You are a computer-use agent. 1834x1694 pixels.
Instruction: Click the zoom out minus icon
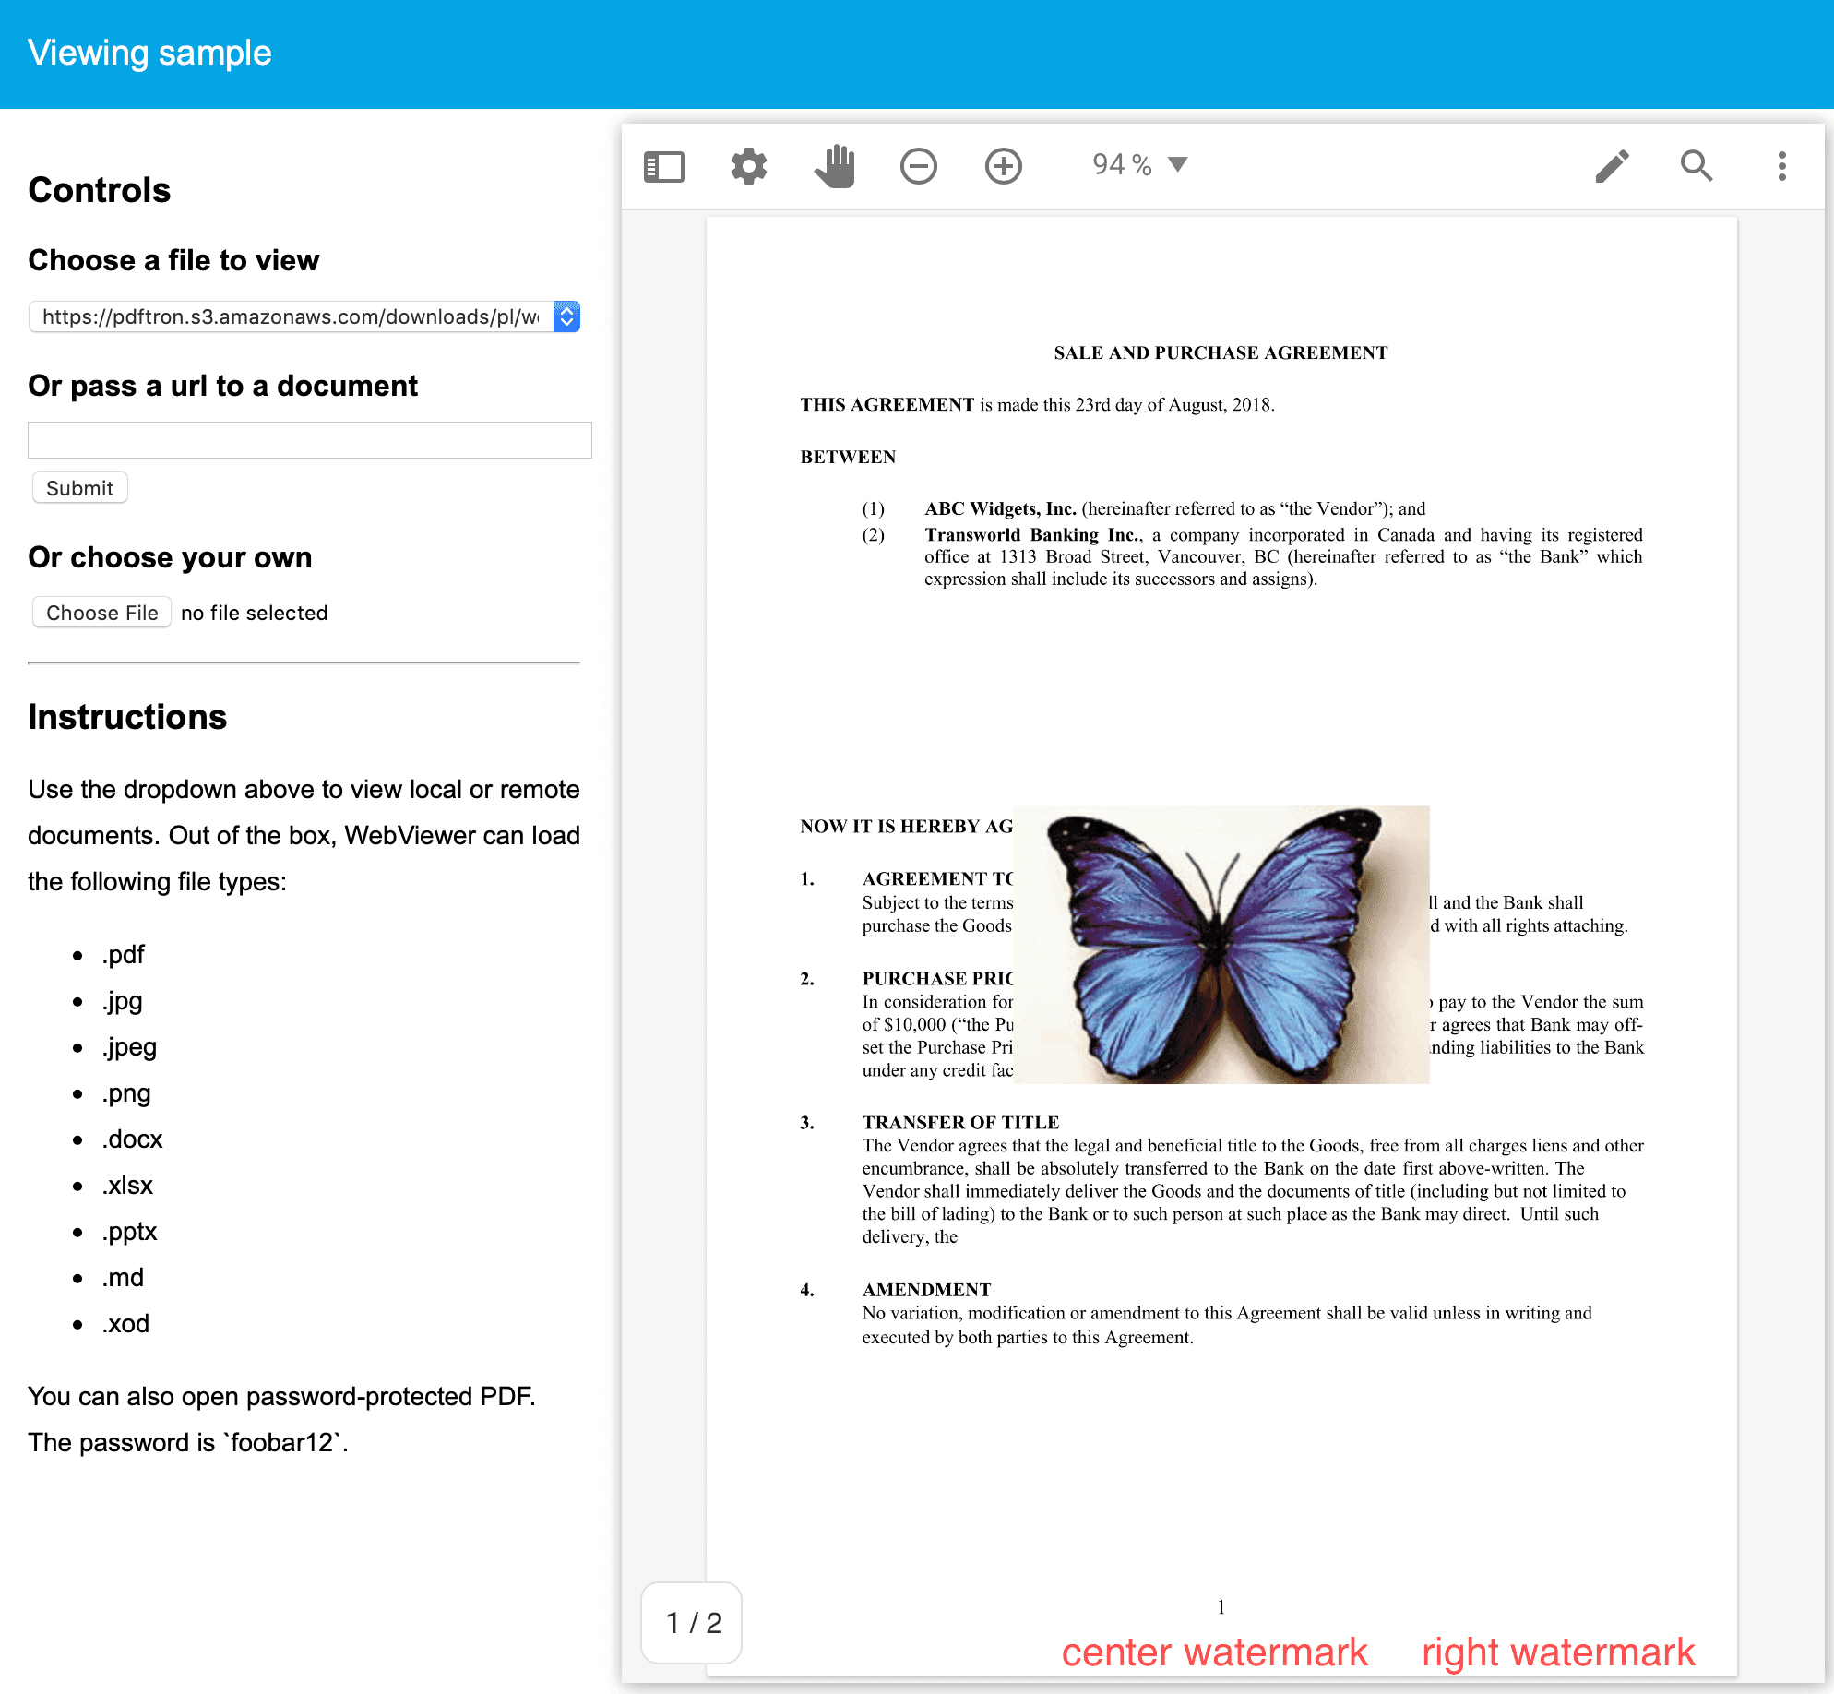coord(918,167)
